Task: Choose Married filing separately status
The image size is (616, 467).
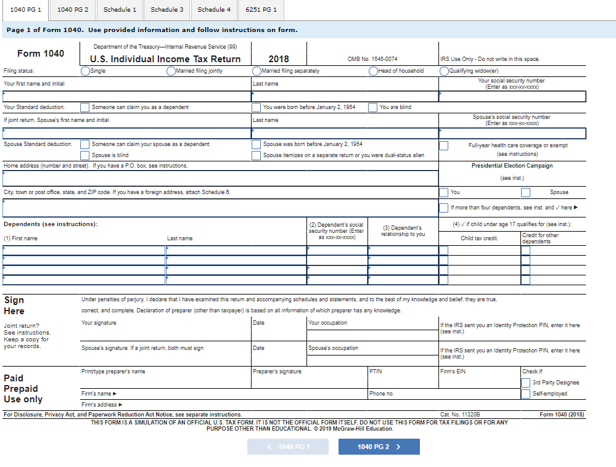Action: [x=257, y=71]
